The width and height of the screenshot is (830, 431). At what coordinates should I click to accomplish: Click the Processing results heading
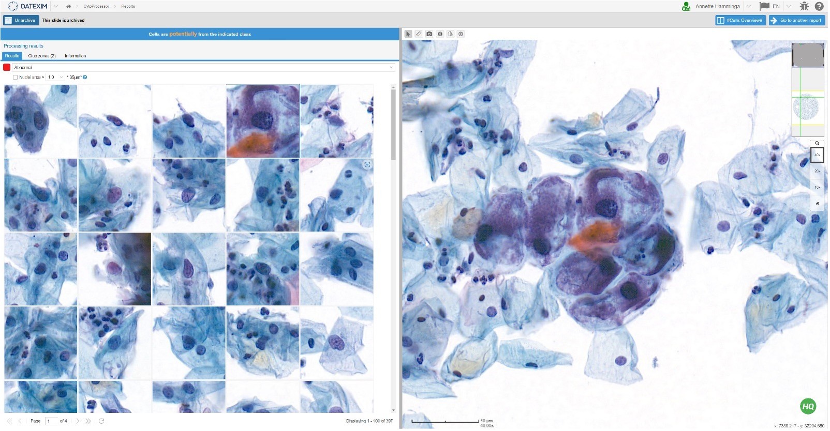click(x=24, y=46)
